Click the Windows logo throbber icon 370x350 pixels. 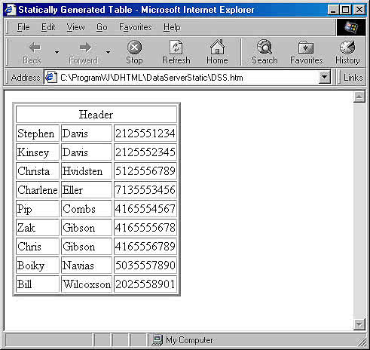[x=351, y=27]
